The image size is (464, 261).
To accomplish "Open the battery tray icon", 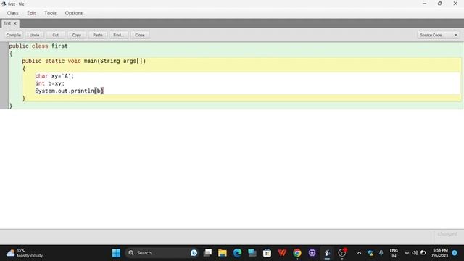I will pyautogui.click(x=423, y=253).
